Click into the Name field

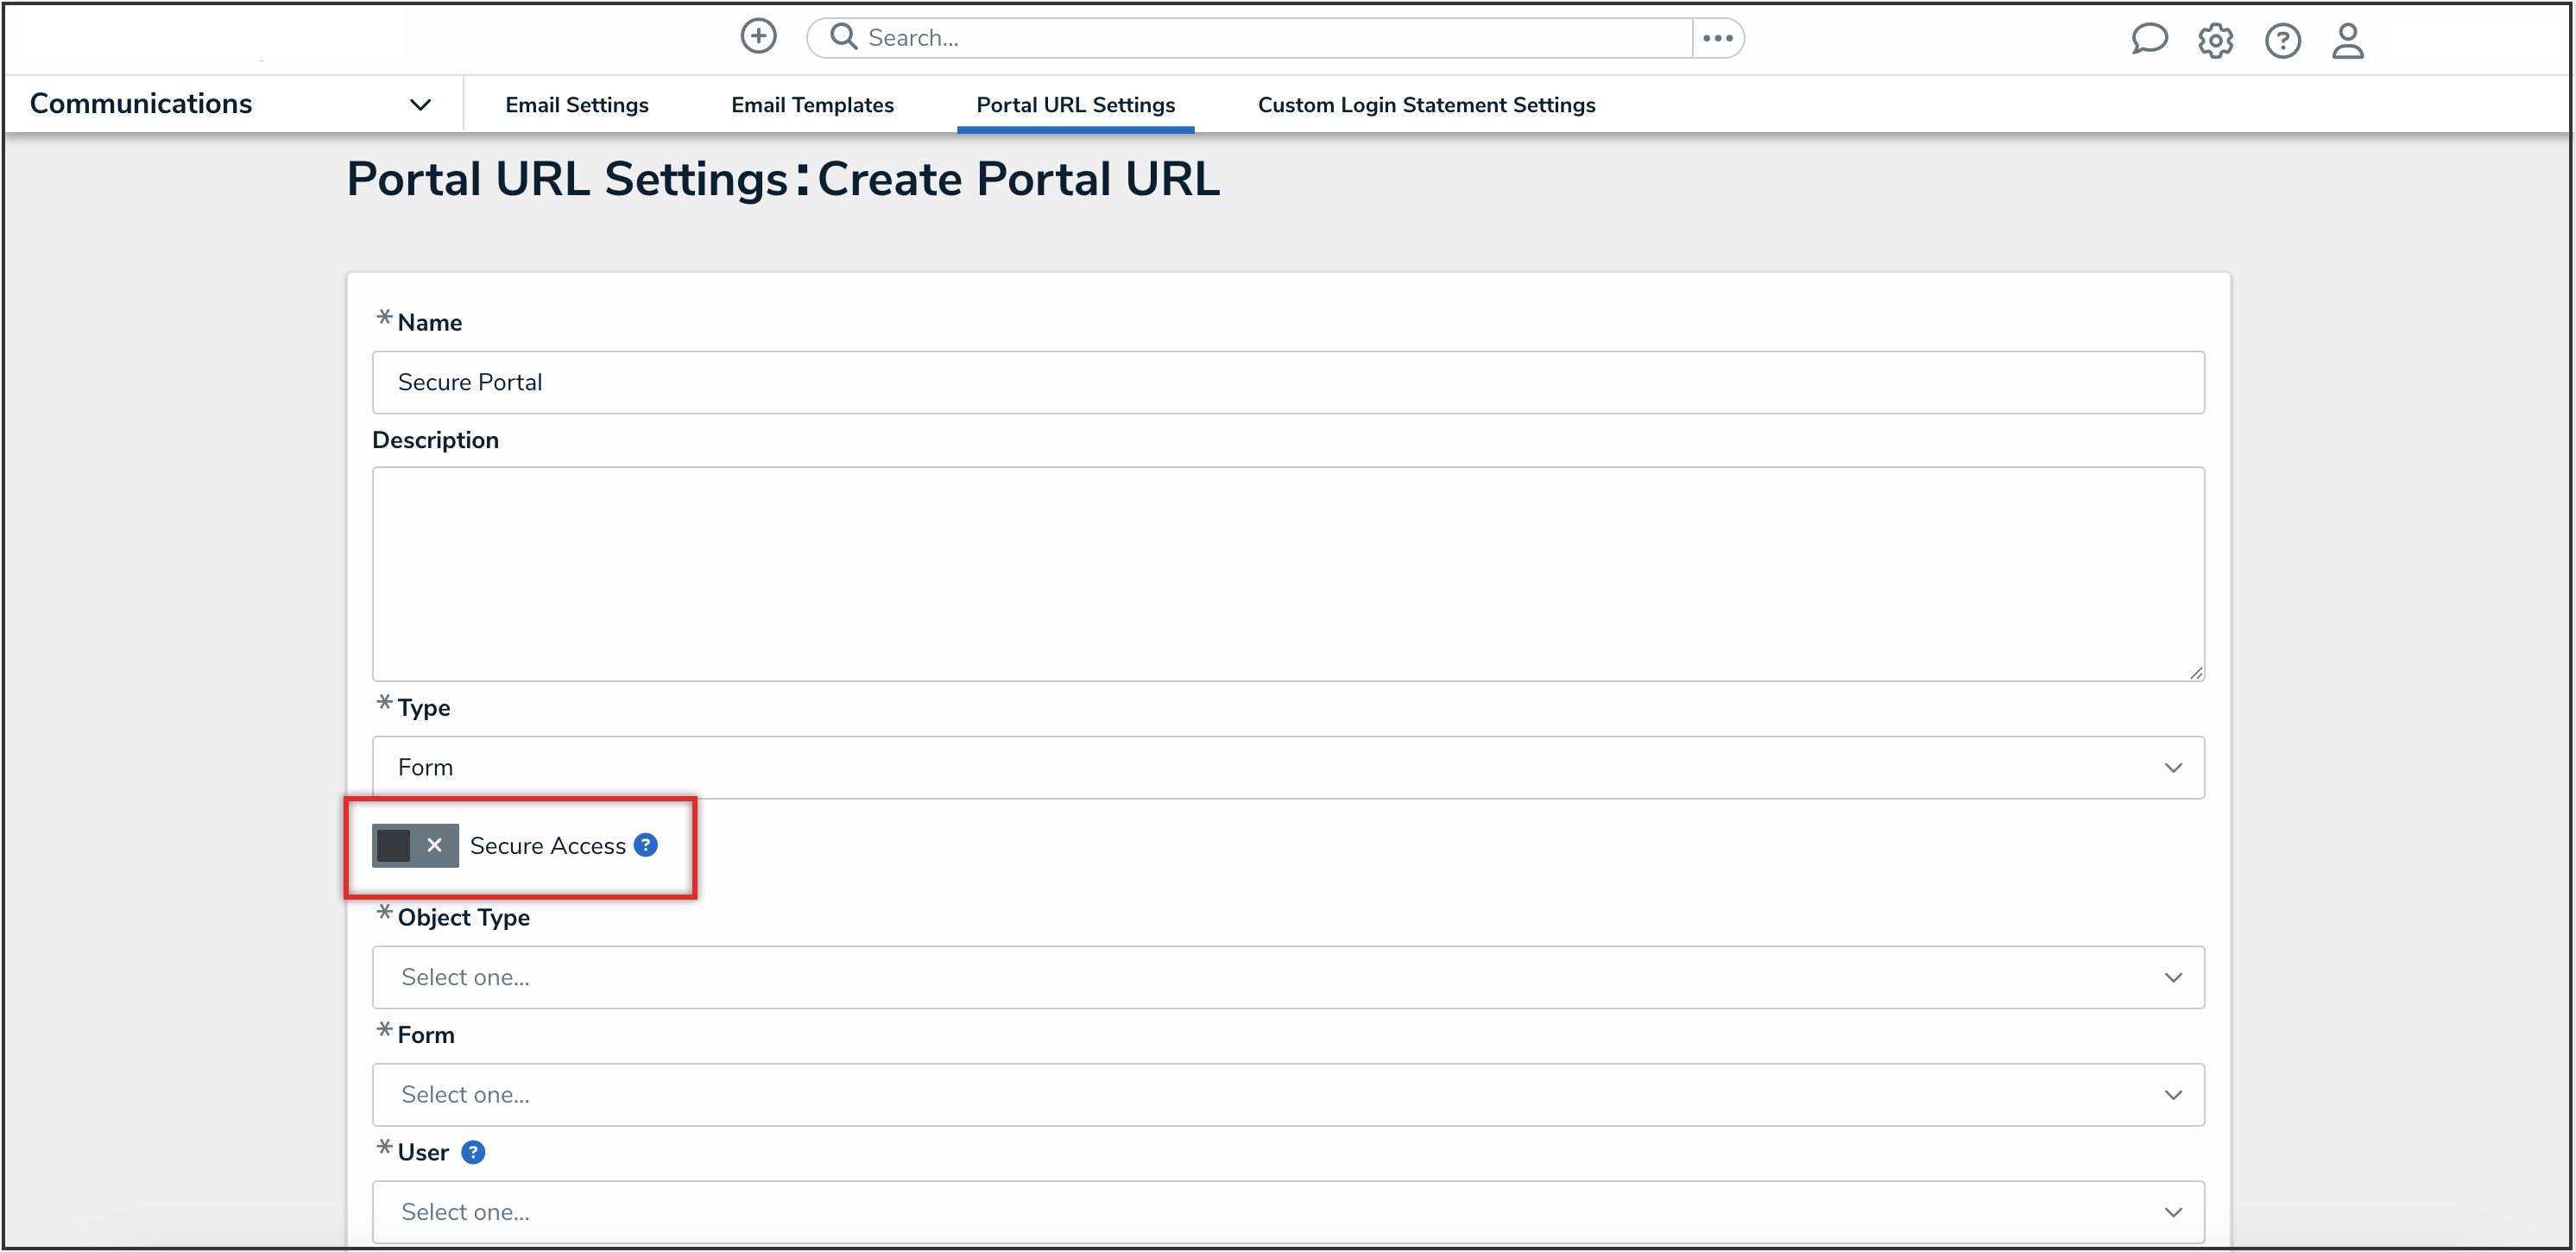pyautogui.click(x=1287, y=382)
